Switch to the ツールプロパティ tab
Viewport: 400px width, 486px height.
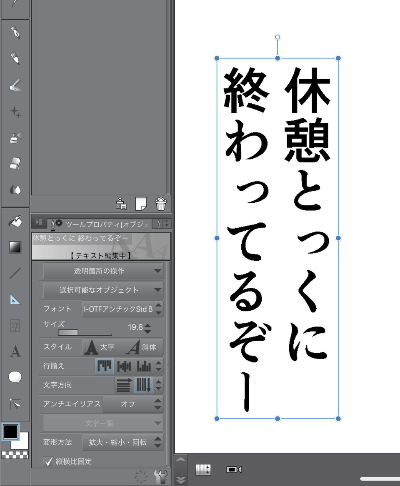point(99,224)
